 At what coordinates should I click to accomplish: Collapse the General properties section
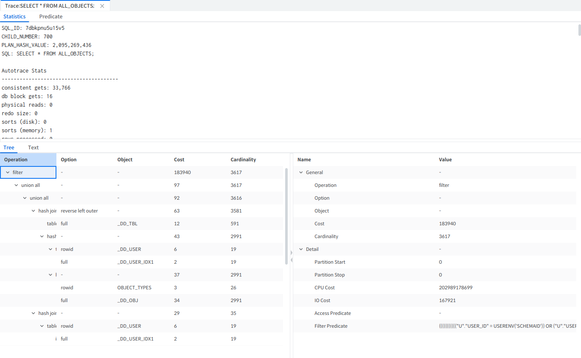tap(301, 172)
